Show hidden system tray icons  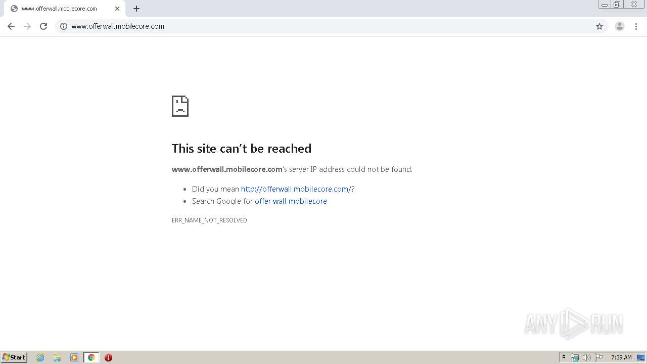[564, 357]
